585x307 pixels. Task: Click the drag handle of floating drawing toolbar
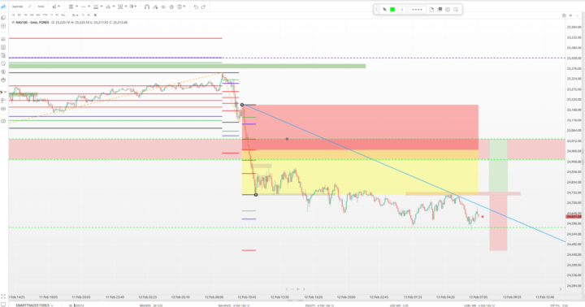point(376,9)
